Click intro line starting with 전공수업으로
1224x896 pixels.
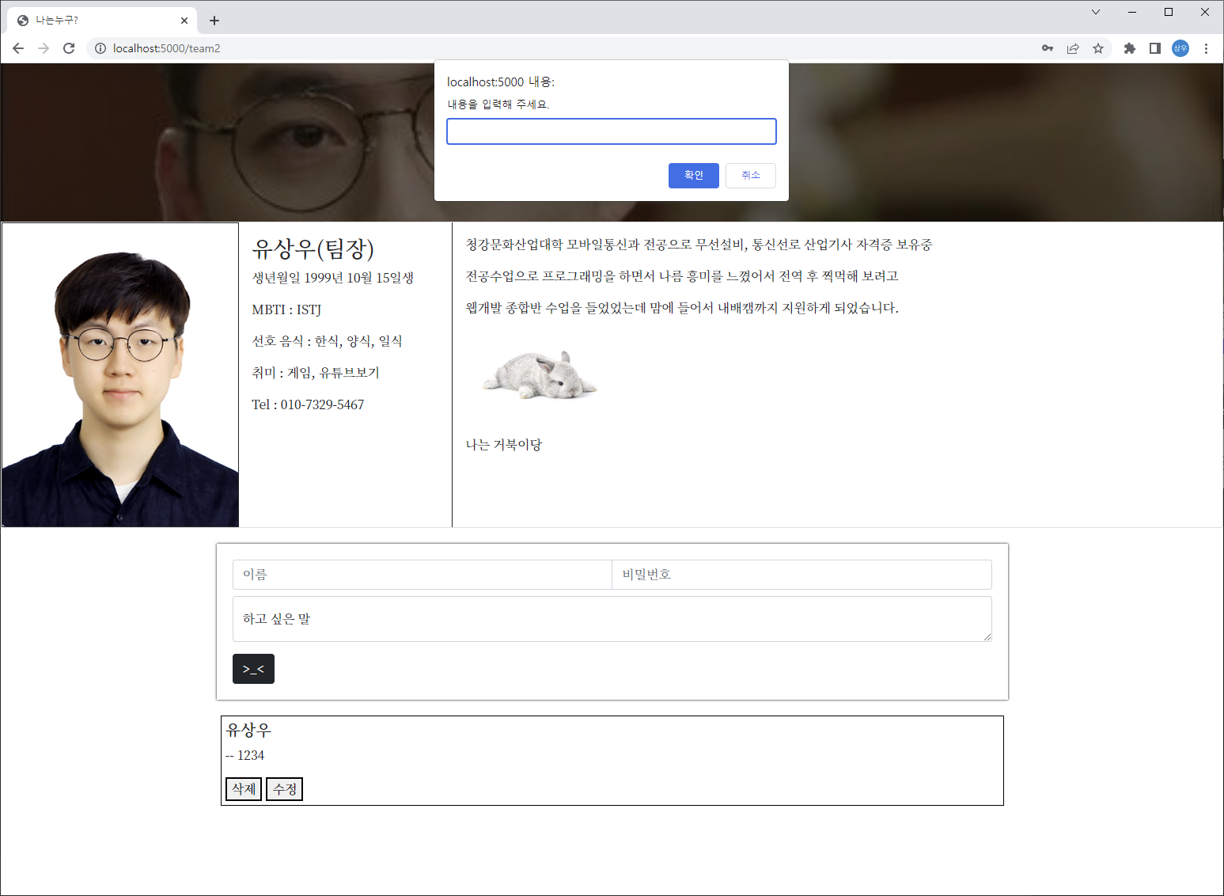(x=682, y=276)
